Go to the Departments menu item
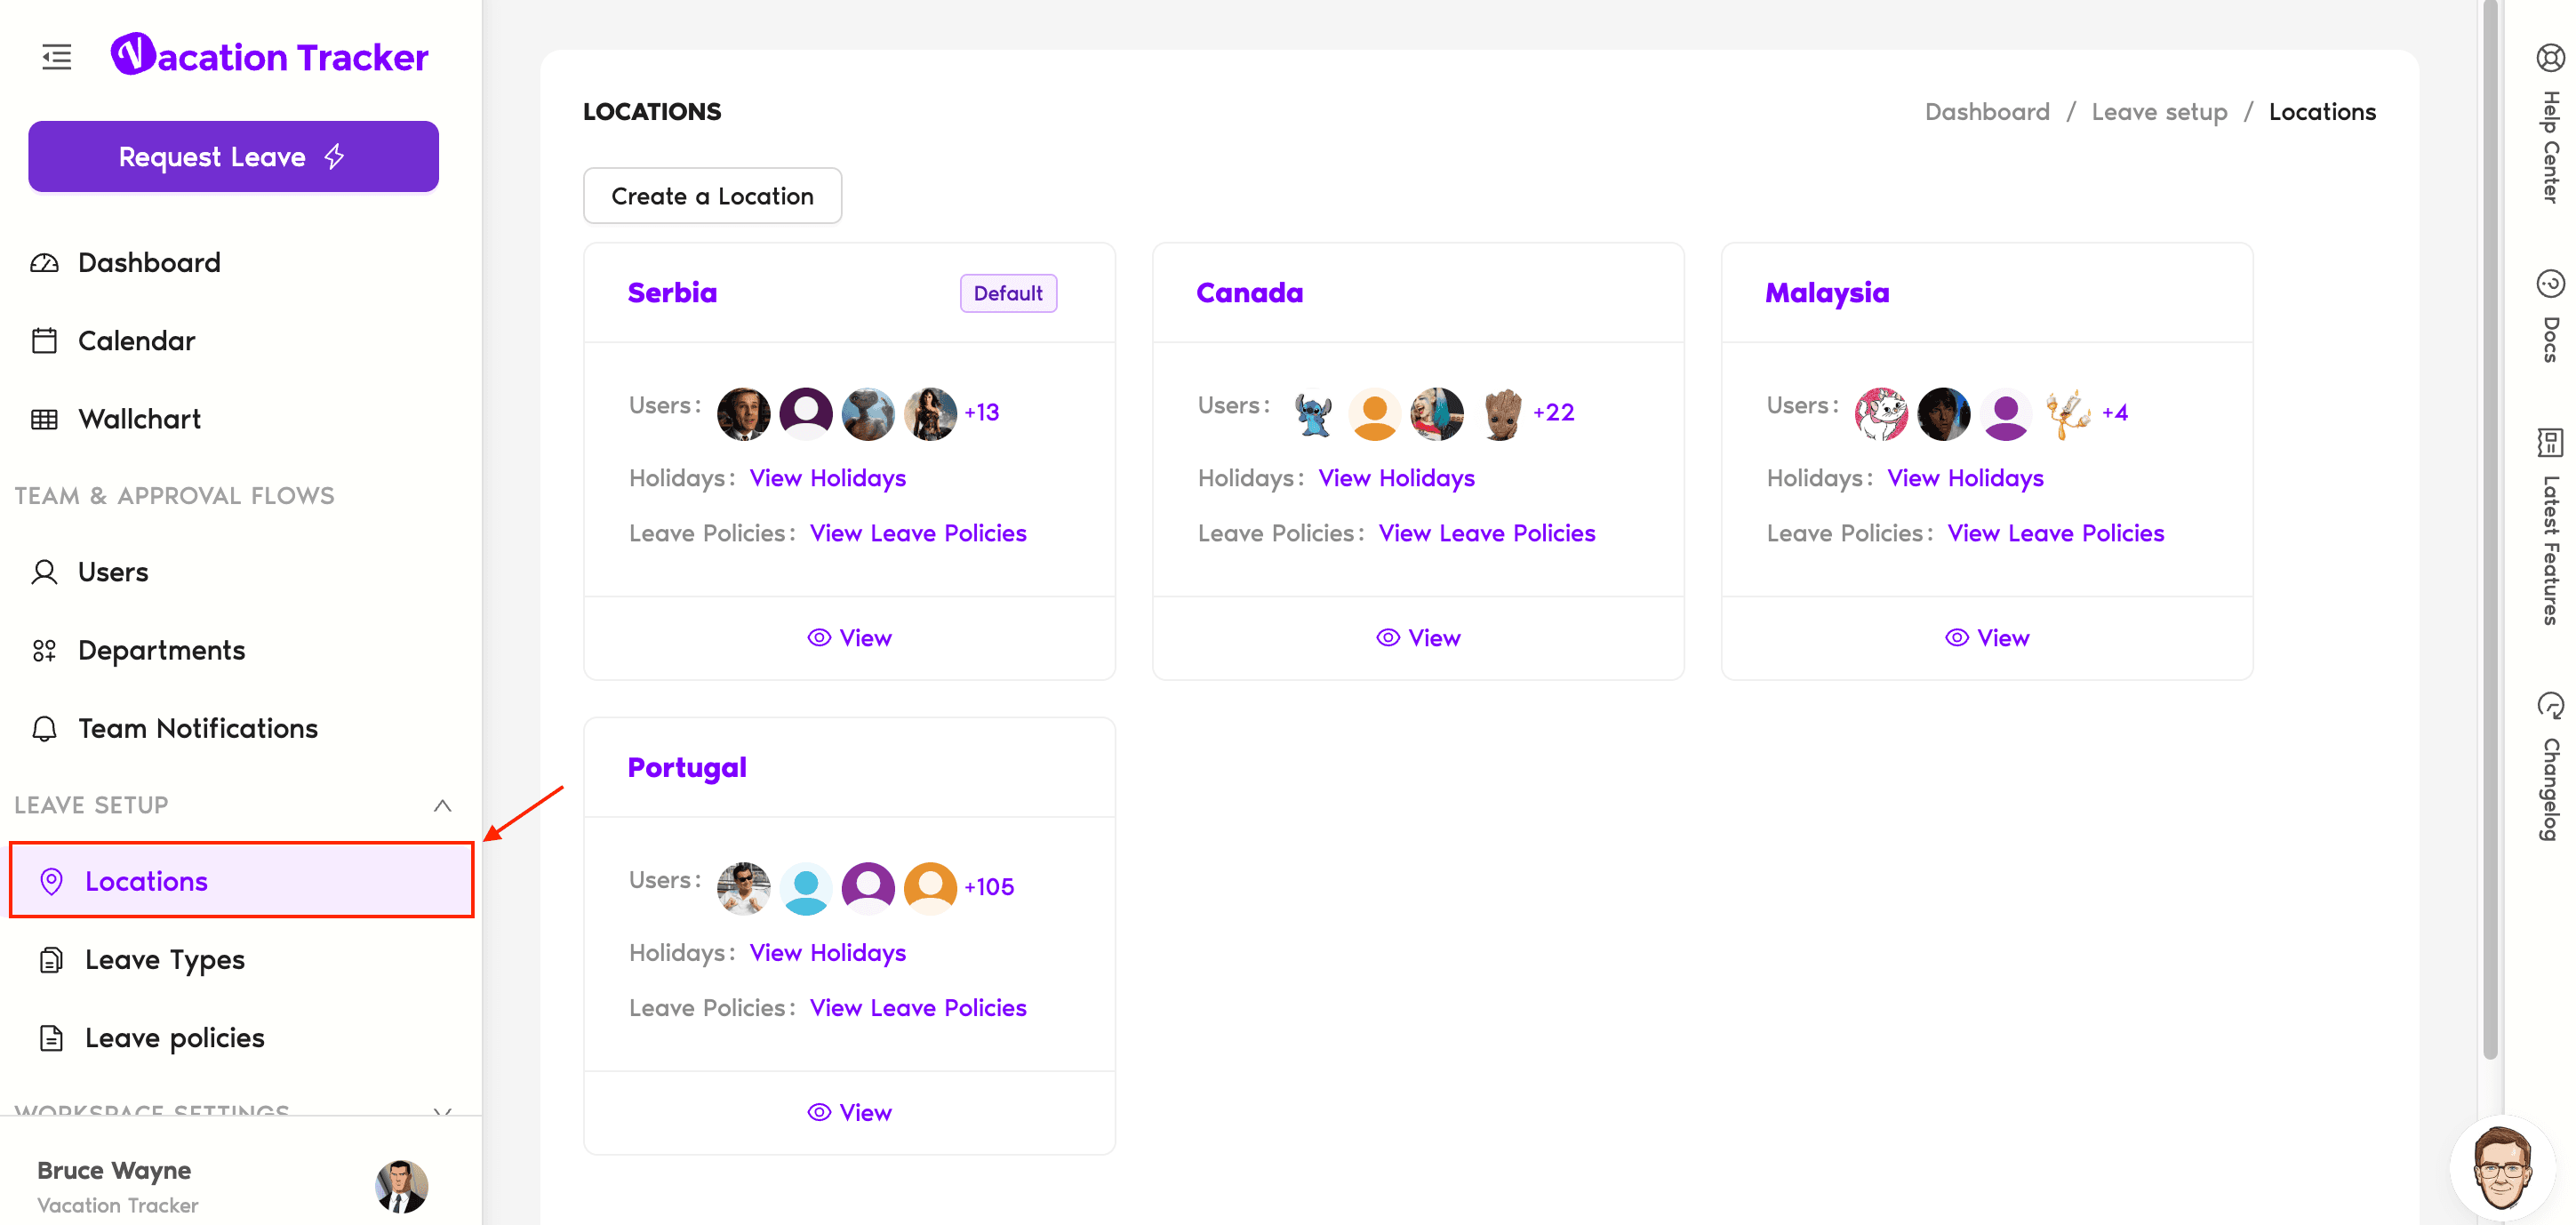 [161, 650]
